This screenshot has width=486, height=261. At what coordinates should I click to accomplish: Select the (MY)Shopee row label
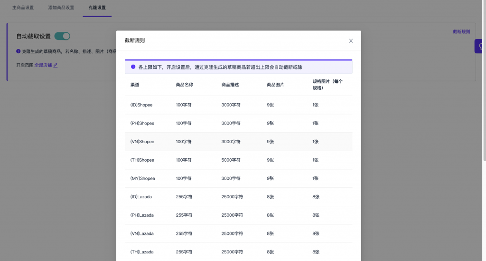click(142, 178)
